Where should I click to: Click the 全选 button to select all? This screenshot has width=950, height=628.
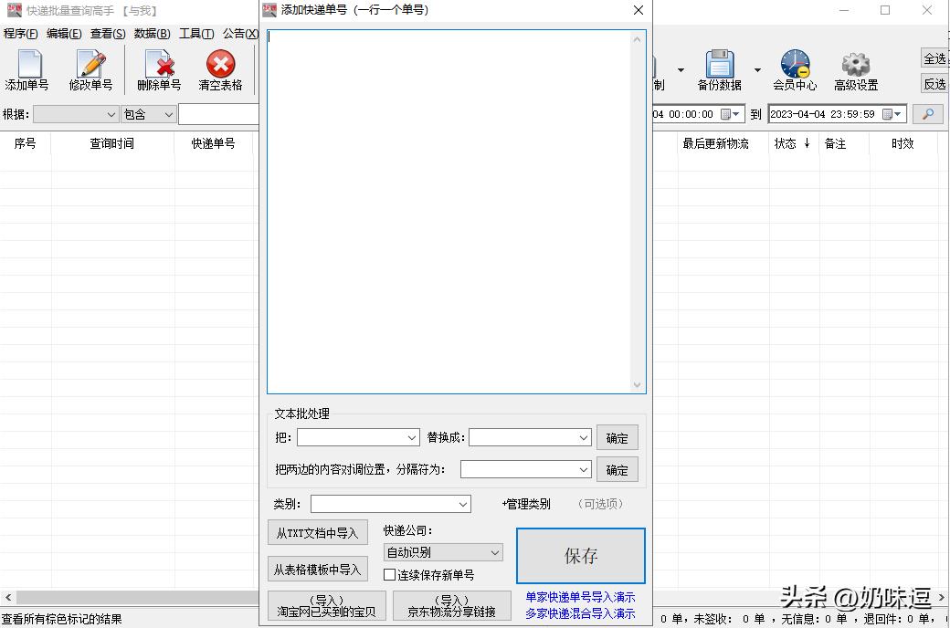tap(934, 58)
